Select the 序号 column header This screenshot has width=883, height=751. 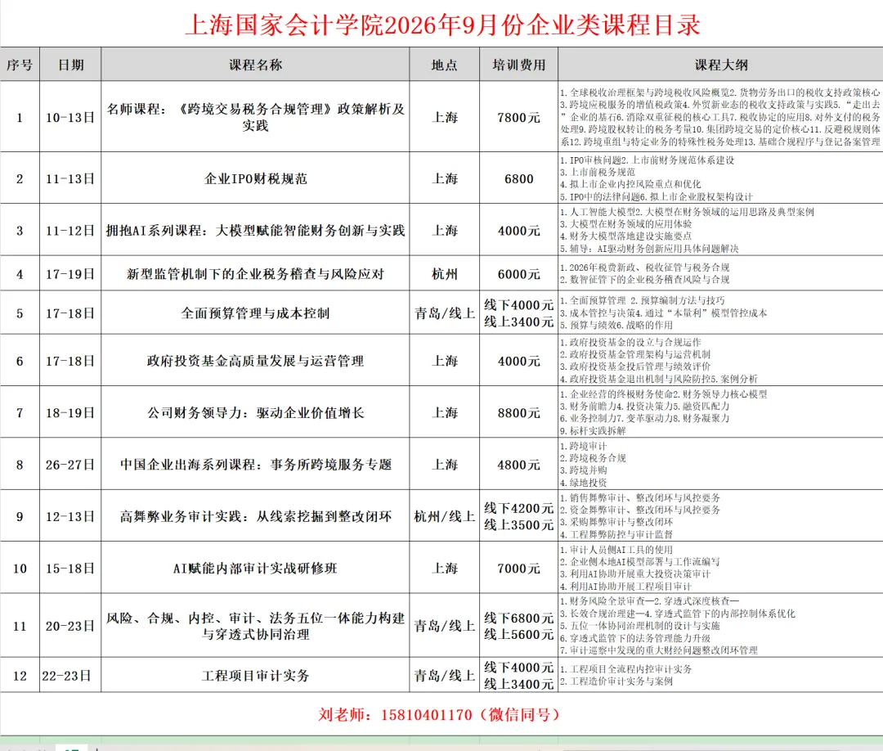(x=20, y=65)
